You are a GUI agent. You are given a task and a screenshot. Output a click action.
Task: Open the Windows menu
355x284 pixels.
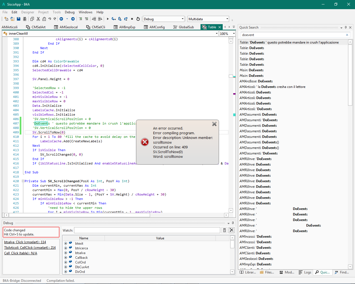(85, 12)
